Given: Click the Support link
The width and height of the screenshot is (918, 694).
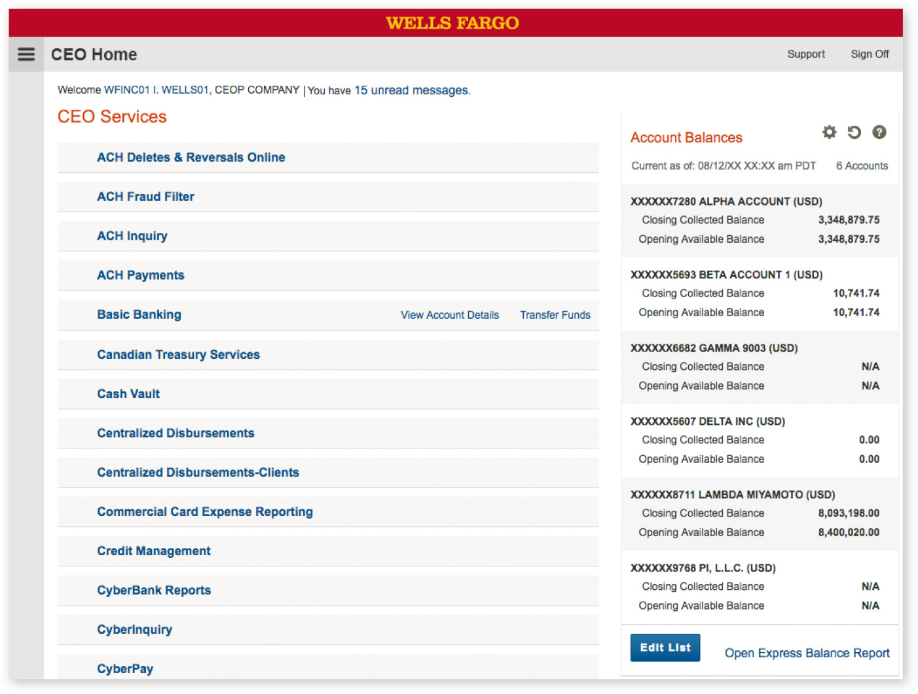Looking at the screenshot, I should tap(805, 54).
